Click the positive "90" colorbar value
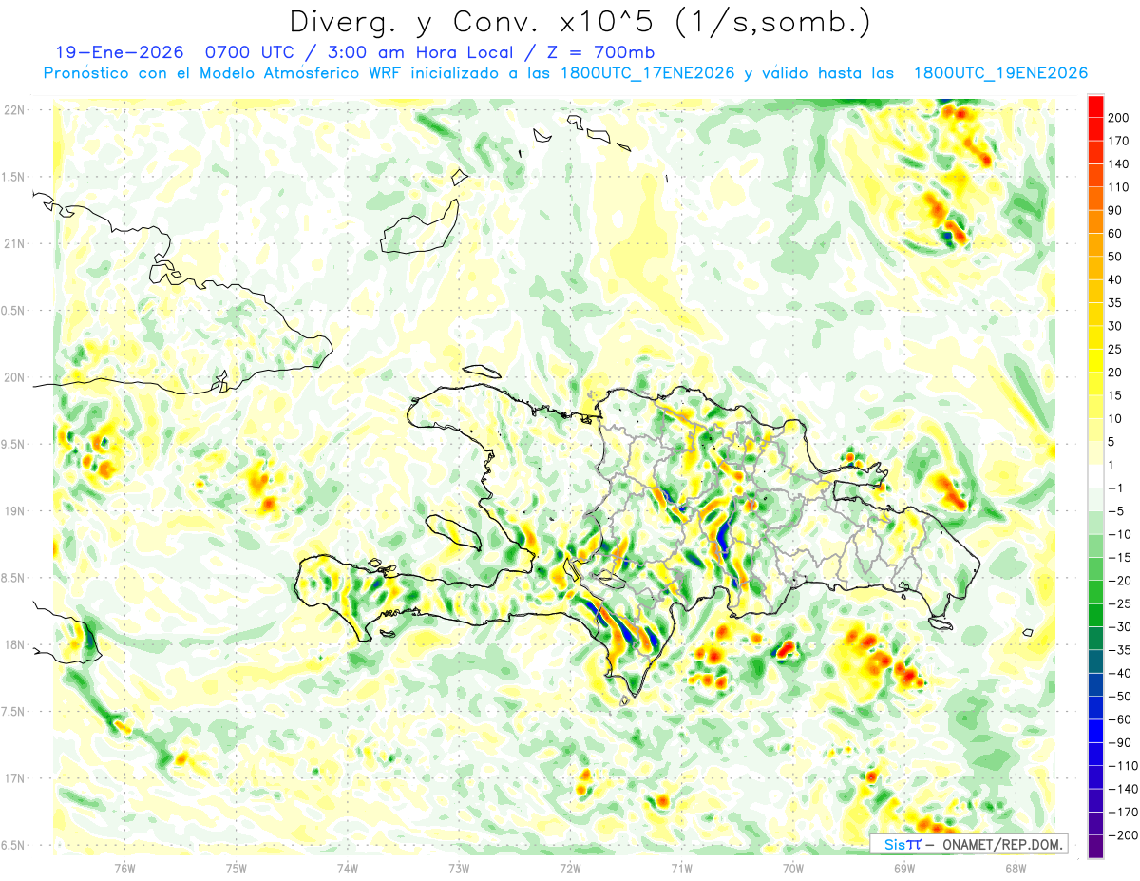 1115,210
